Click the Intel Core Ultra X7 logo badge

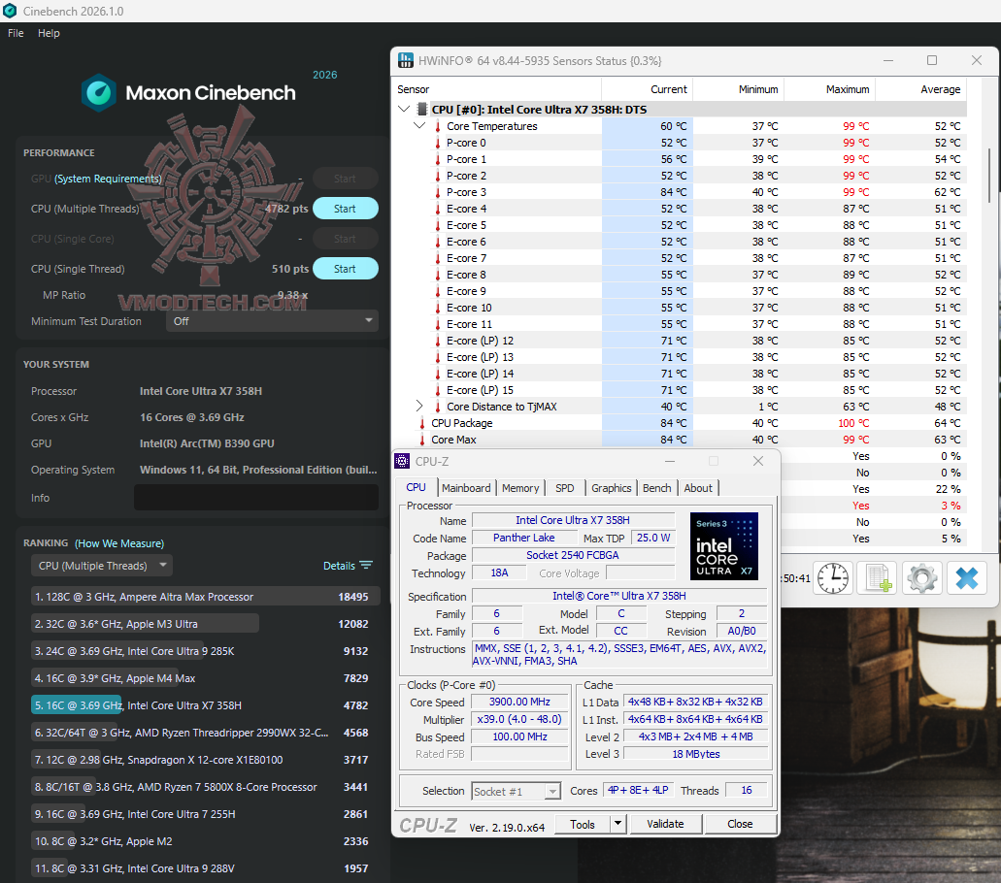[x=724, y=546]
